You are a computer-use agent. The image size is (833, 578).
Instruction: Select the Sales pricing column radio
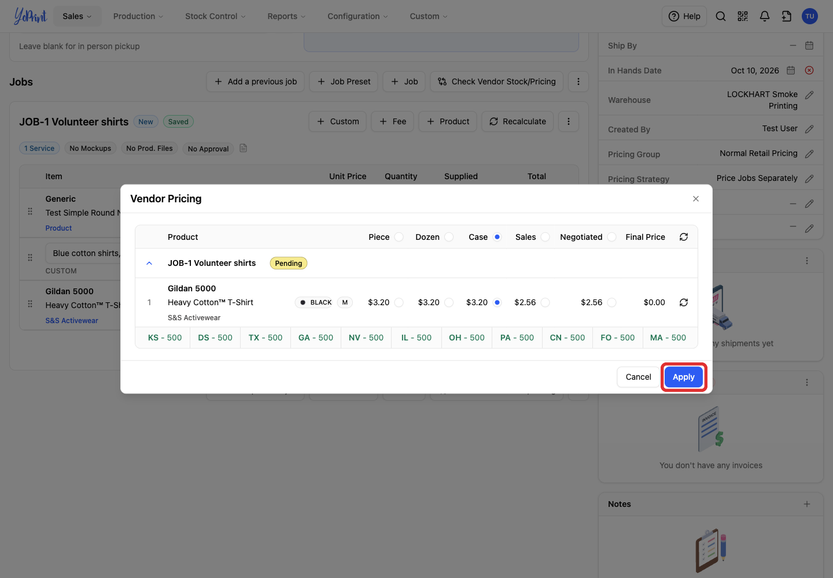pos(545,237)
